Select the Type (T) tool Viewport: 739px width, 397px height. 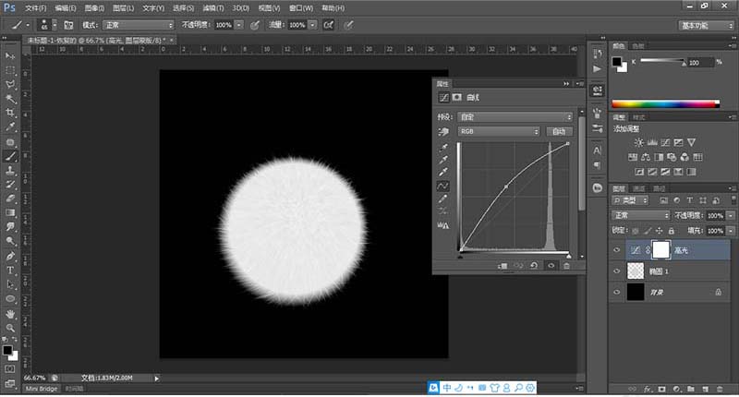[x=11, y=270]
